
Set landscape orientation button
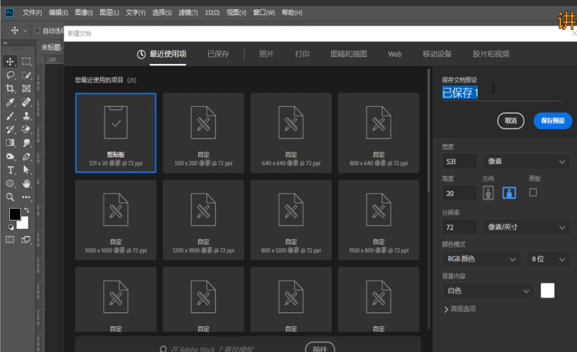pyautogui.click(x=509, y=193)
